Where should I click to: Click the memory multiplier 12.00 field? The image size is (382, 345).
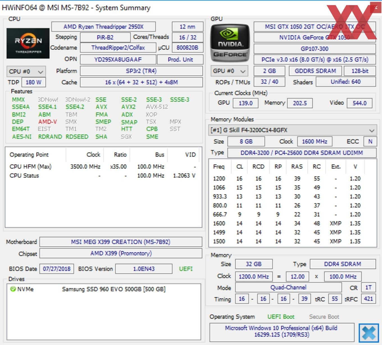tap(297, 277)
